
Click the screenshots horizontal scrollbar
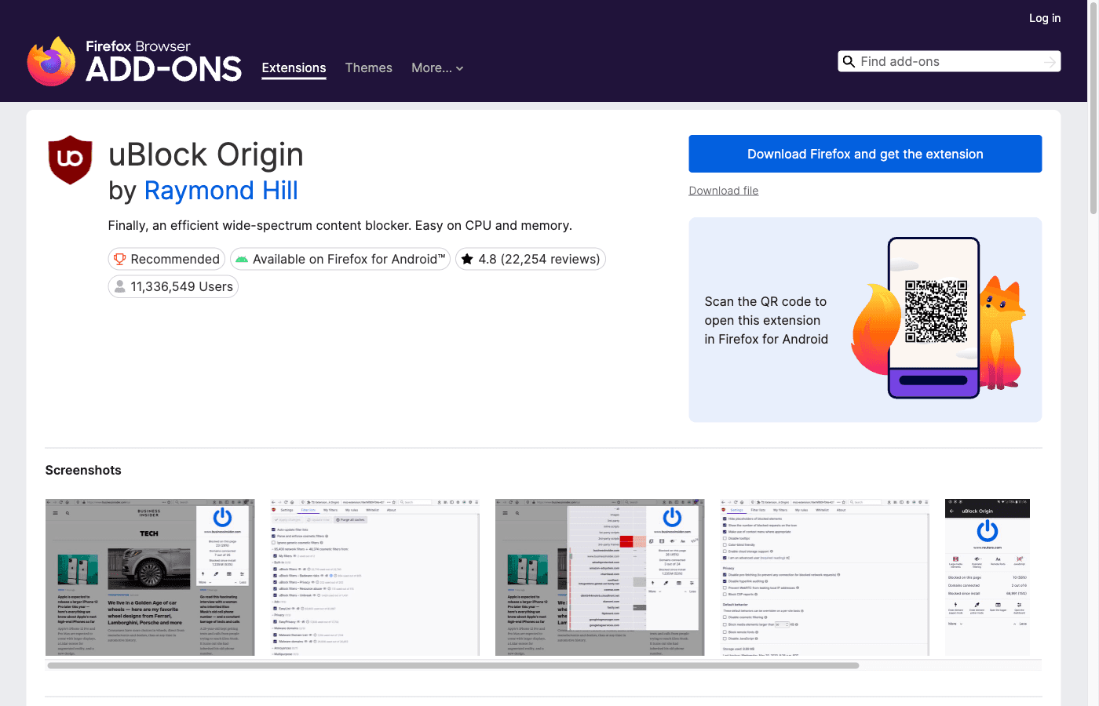tap(453, 665)
